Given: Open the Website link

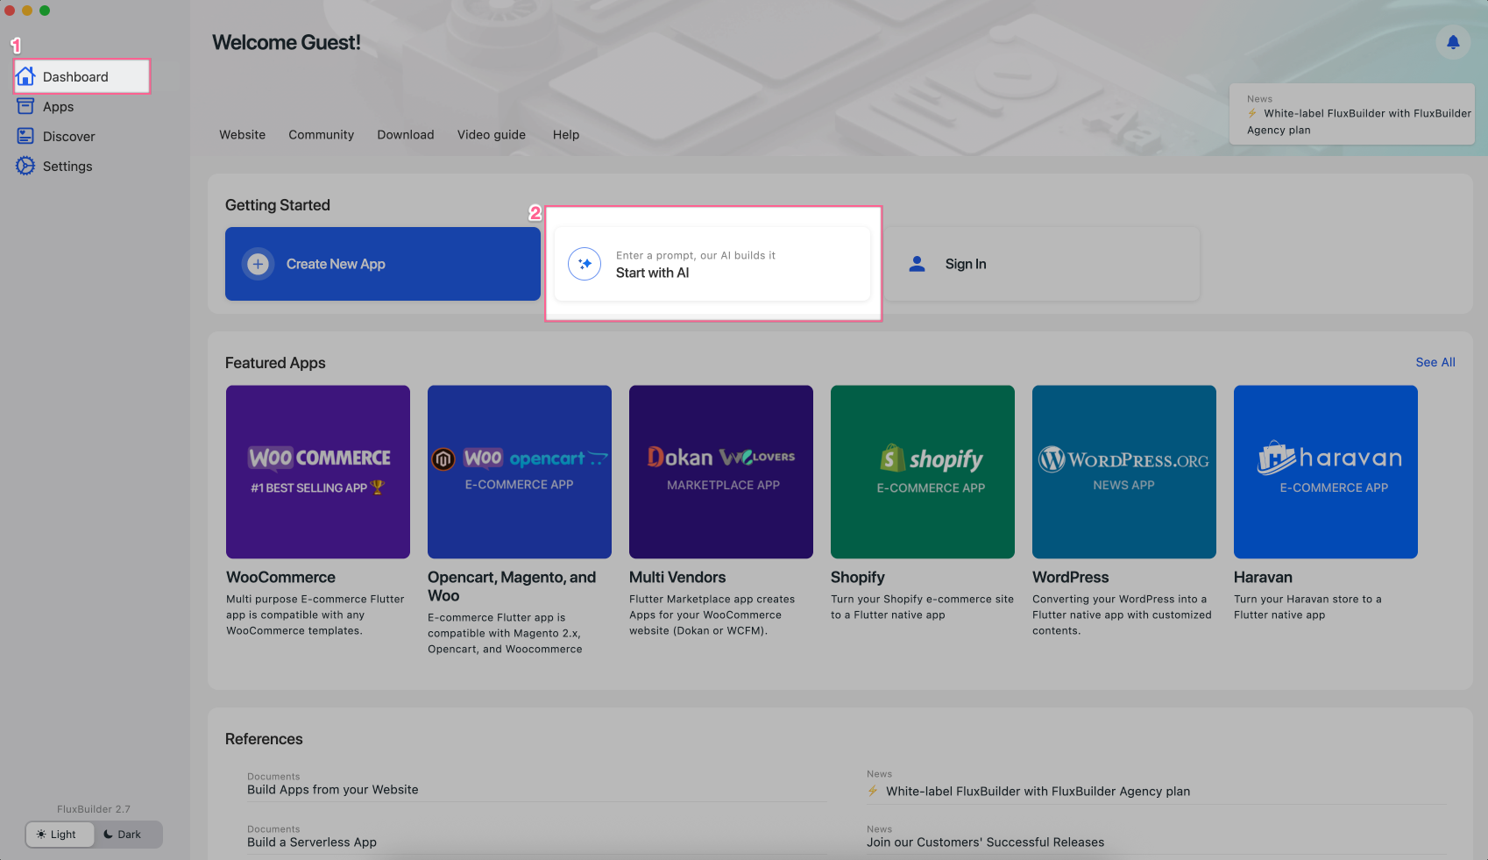Looking at the screenshot, I should 242,135.
